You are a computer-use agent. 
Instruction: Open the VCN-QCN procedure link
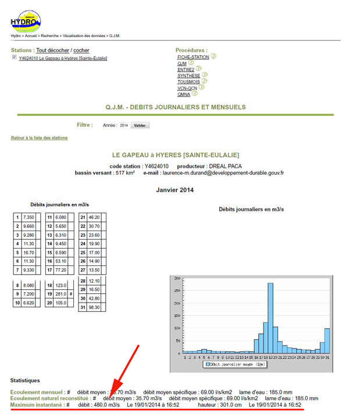(187, 88)
